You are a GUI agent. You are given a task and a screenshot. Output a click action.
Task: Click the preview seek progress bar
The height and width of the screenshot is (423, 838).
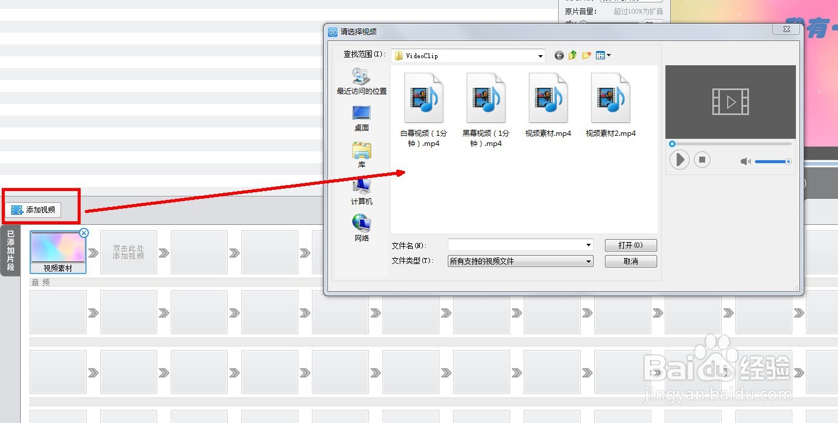[x=731, y=144]
